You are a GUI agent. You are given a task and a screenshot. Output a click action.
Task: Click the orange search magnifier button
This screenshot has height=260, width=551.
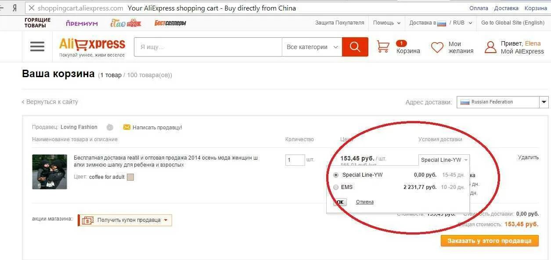(x=355, y=47)
